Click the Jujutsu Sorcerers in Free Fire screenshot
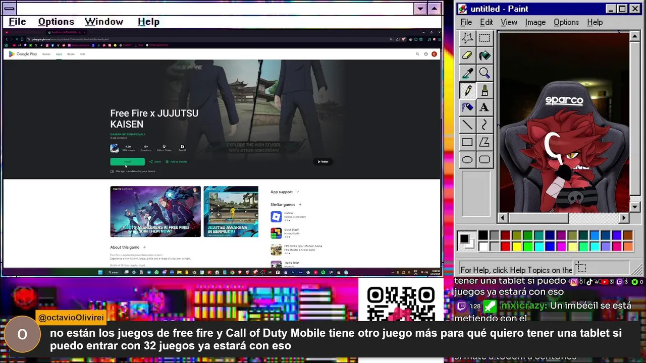The height and width of the screenshot is (363, 646). pos(155,212)
